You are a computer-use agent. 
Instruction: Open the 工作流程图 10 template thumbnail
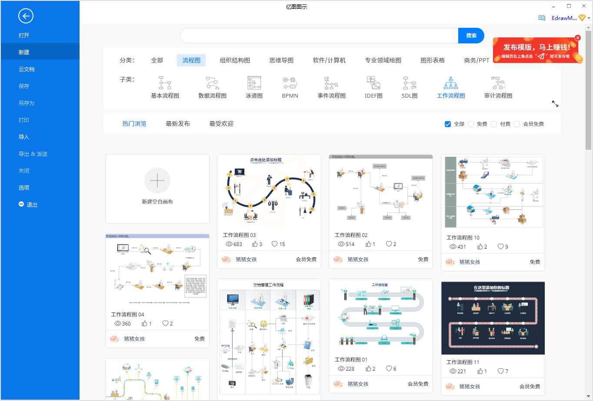tap(493, 192)
